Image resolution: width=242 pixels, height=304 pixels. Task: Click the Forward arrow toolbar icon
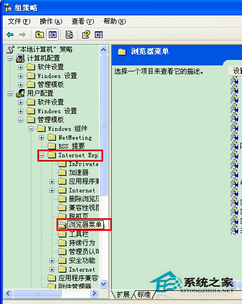tap(22, 35)
